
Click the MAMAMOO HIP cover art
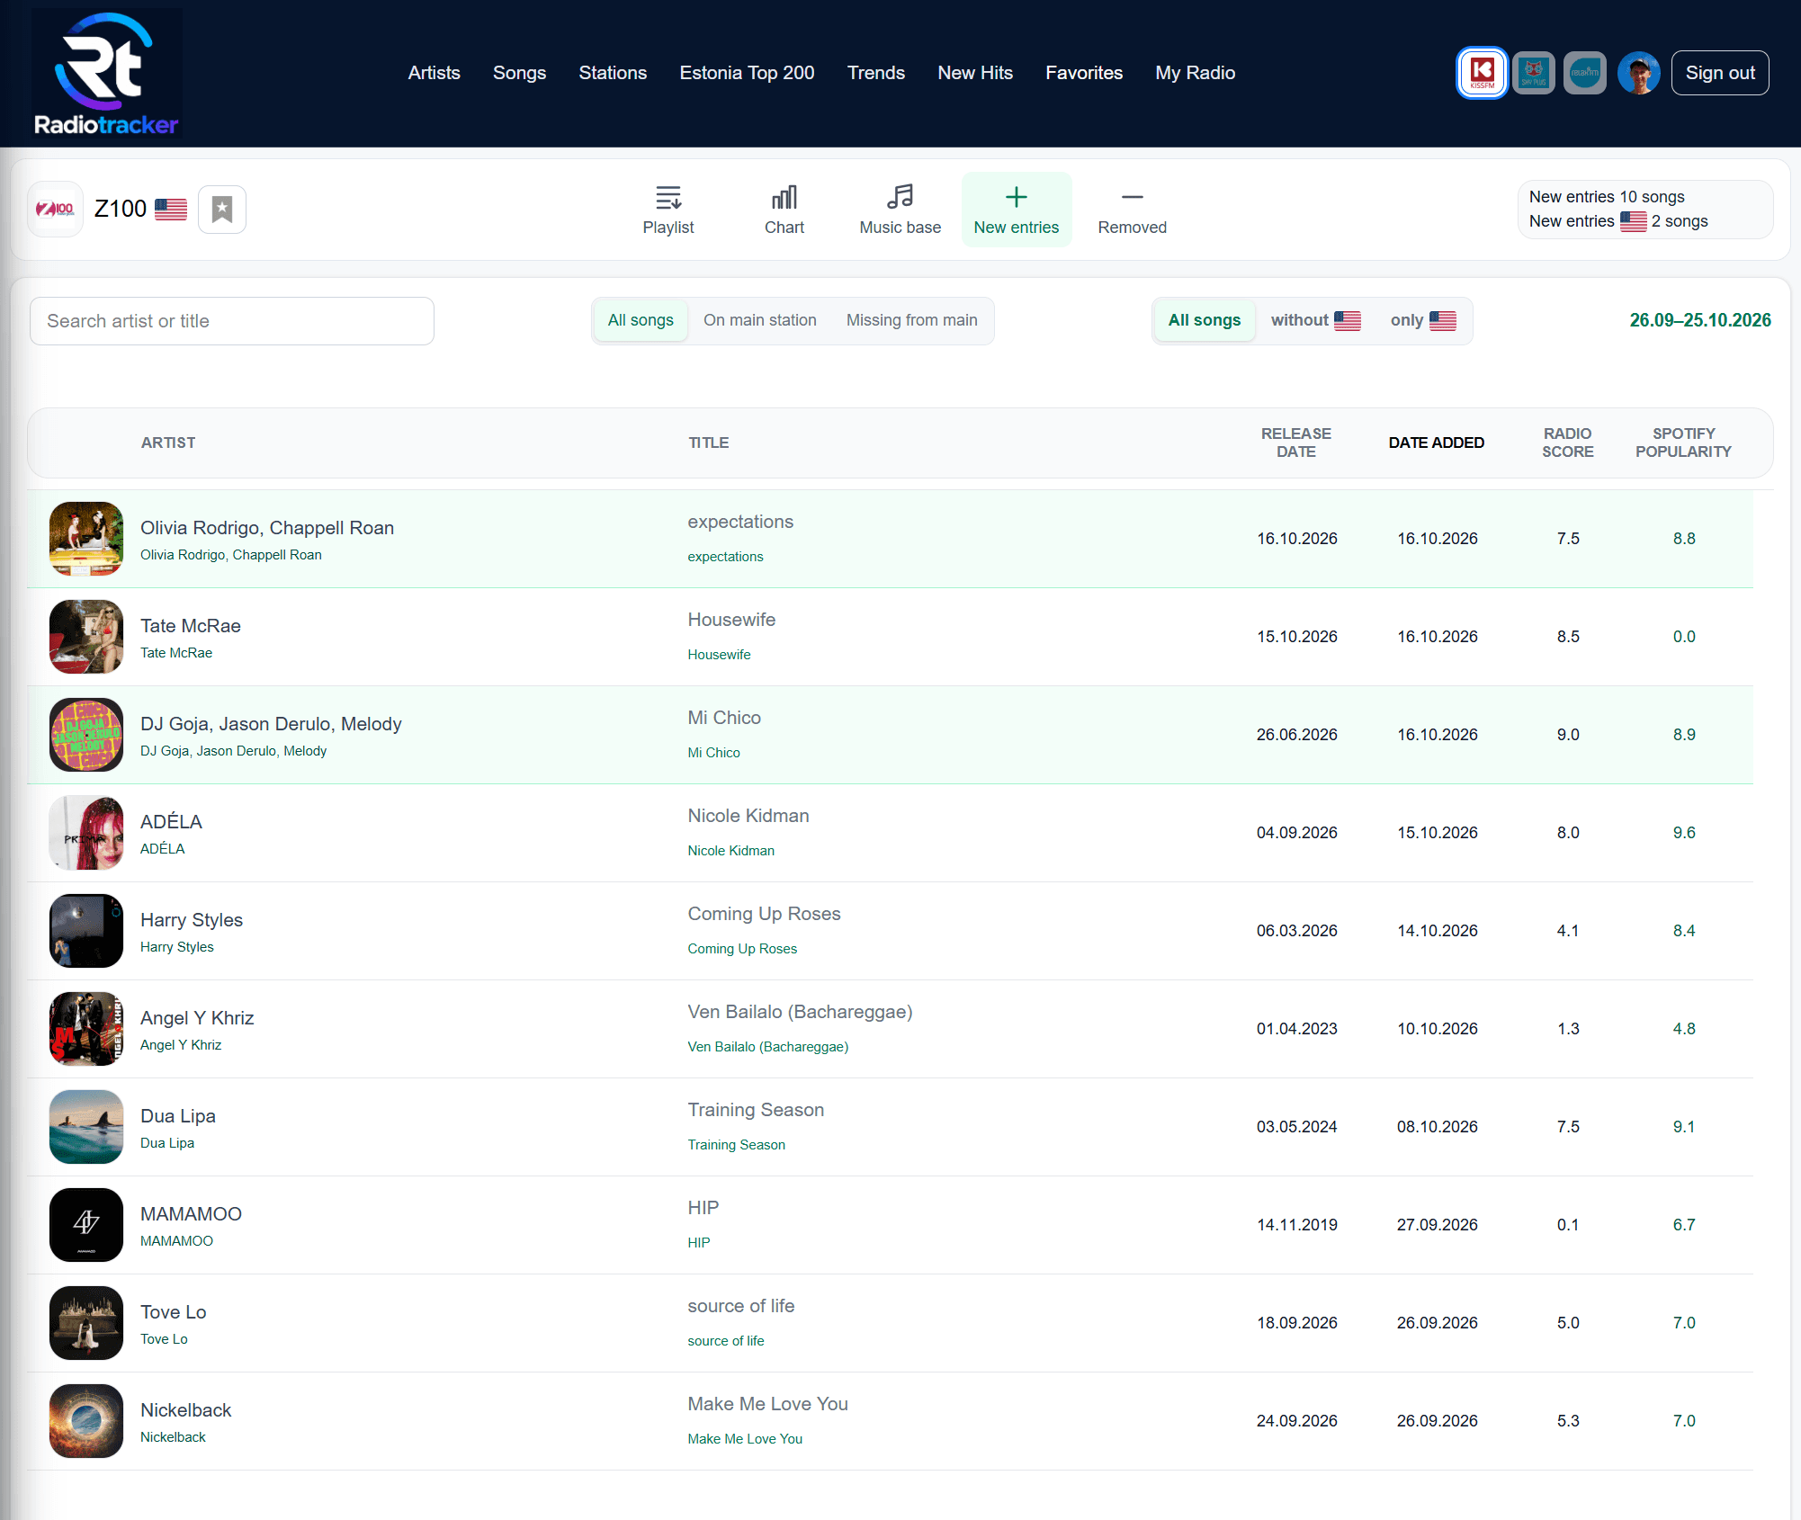tap(86, 1225)
